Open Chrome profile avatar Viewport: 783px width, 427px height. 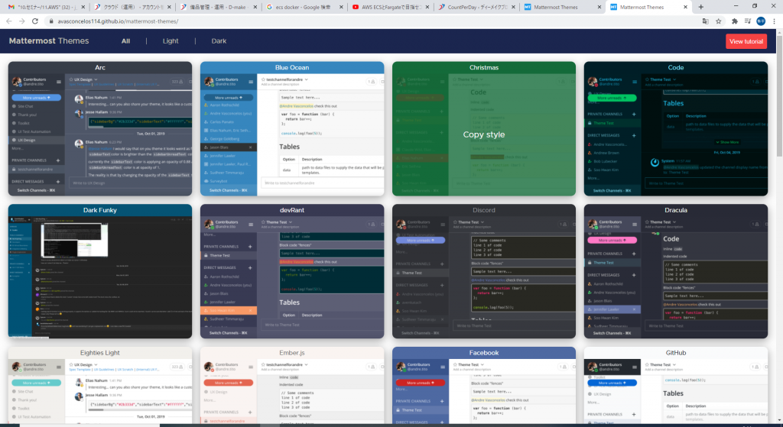pyautogui.click(x=761, y=21)
